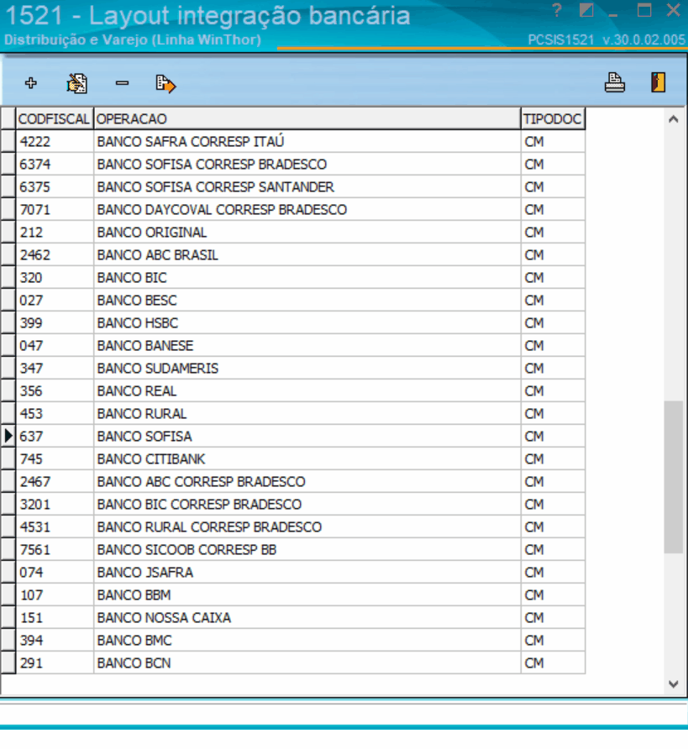Click the minus icon to remove a layout
The height and width of the screenshot is (749, 688).
coord(123,83)
